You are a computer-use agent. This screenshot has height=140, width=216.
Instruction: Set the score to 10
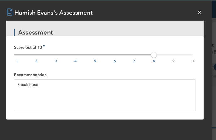(193, 61)
